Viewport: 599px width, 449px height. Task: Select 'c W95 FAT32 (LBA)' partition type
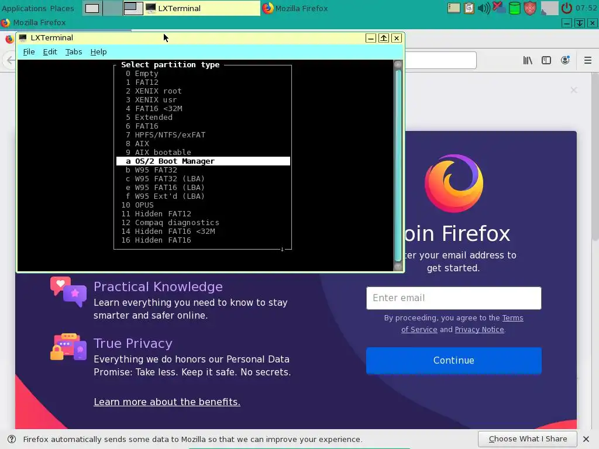(x=203, y=179)
